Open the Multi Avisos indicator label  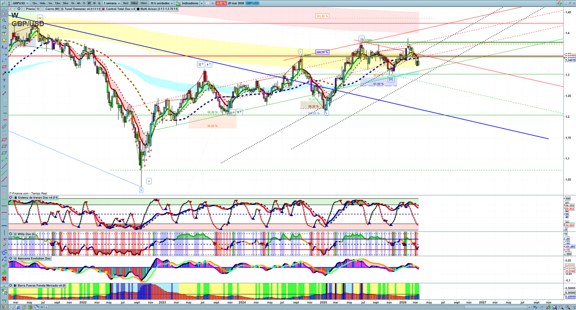159,9
